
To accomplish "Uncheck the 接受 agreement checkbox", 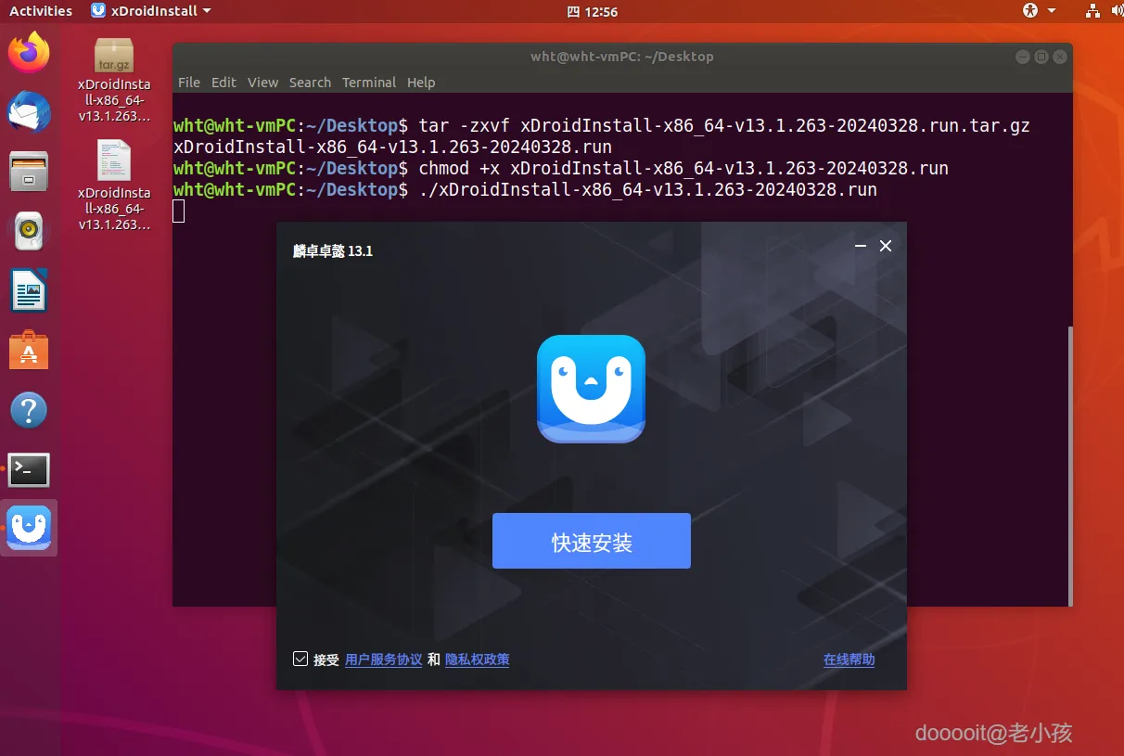I will tap(300, 660).
